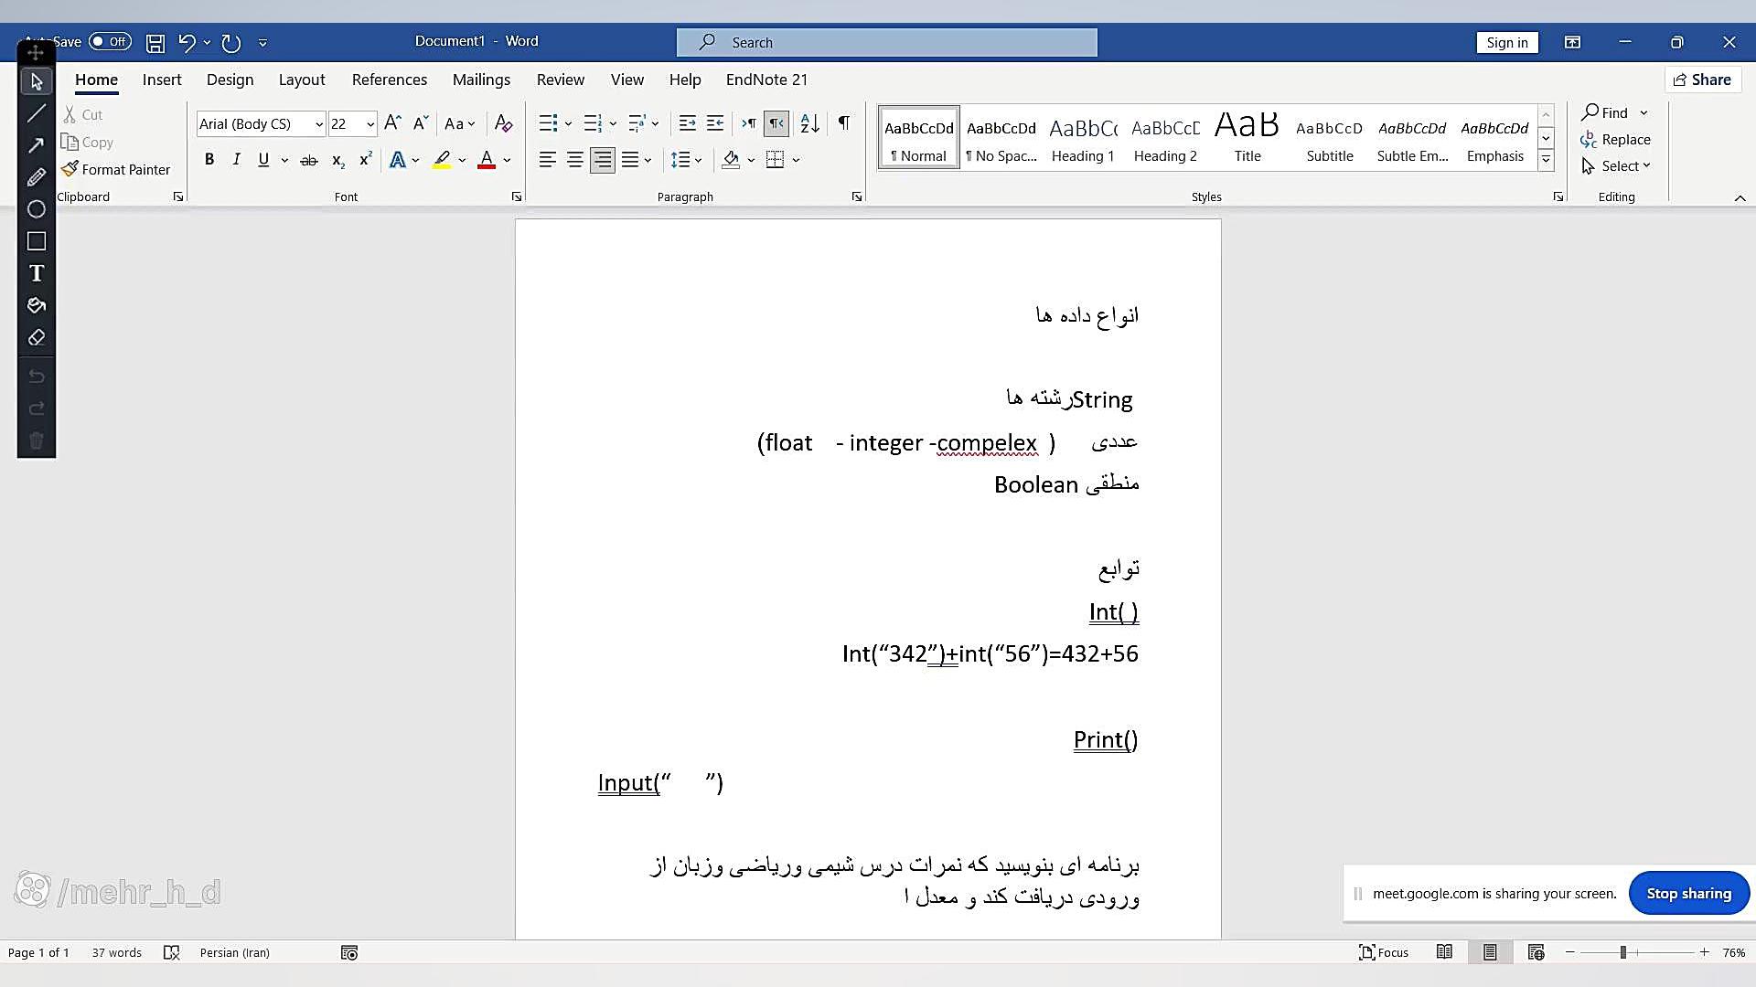Switch to Web Layout view icon
The image size is (1756, 987).
pyautogui.click(x=1536, y=952)
